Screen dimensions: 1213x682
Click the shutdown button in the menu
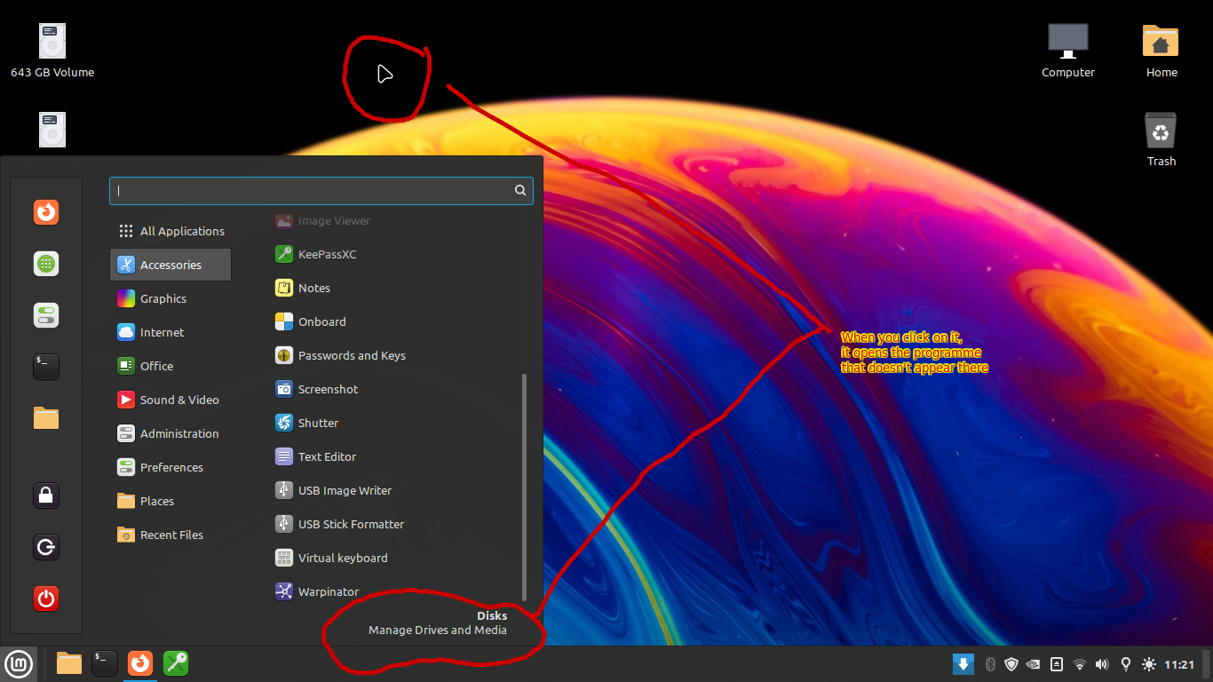point(45,599)
